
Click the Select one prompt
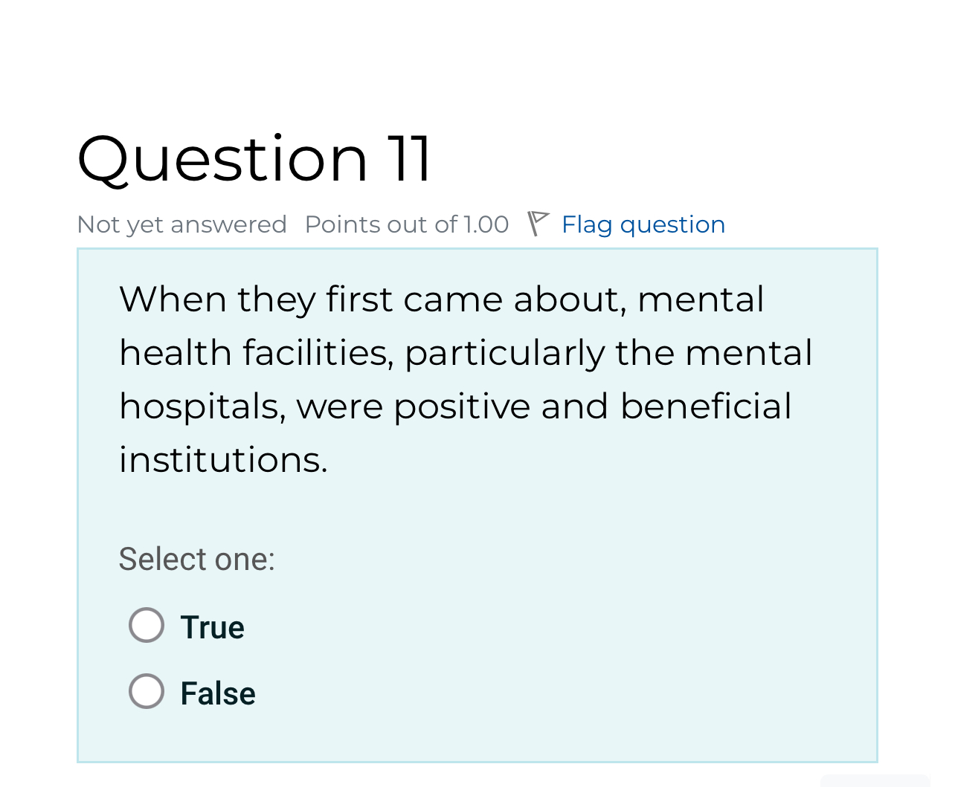coord(196,559)
